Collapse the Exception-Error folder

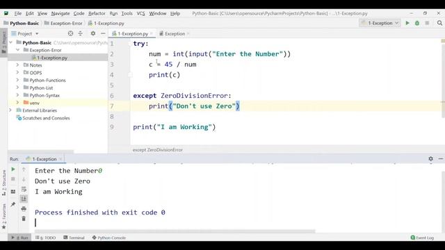pos(17,50)
